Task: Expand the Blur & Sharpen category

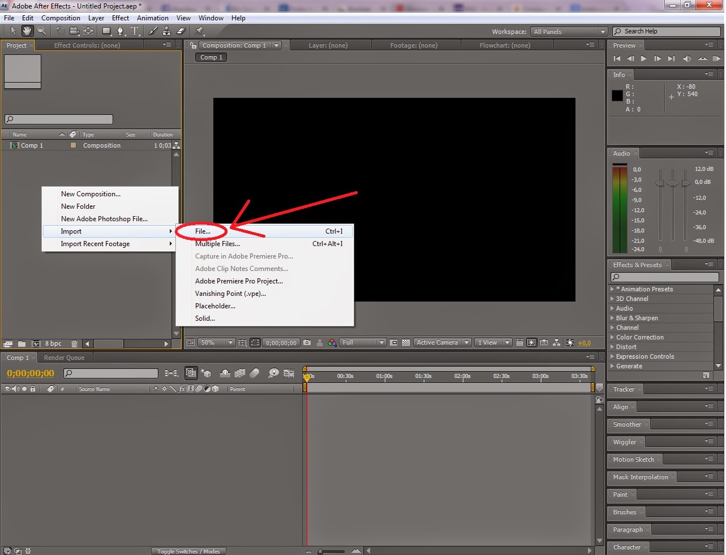Action: pos(612,318)
